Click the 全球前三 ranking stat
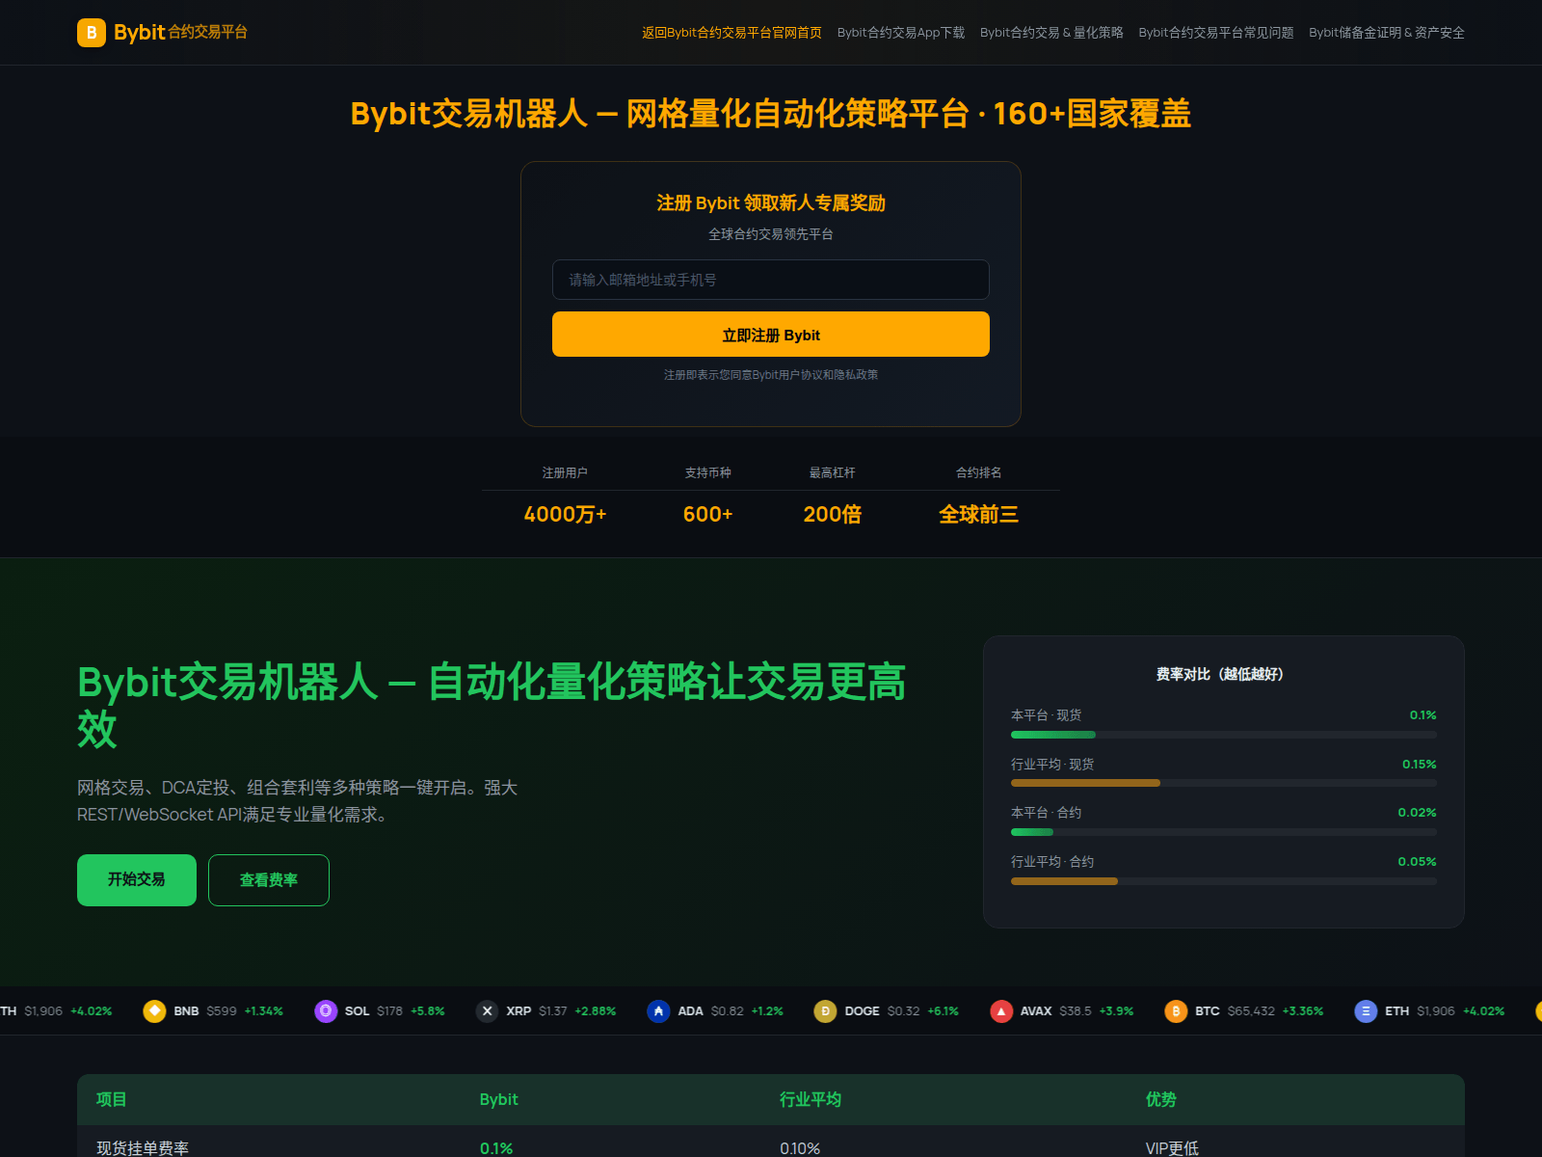The image size is (1542, 1157). (979, 515)
